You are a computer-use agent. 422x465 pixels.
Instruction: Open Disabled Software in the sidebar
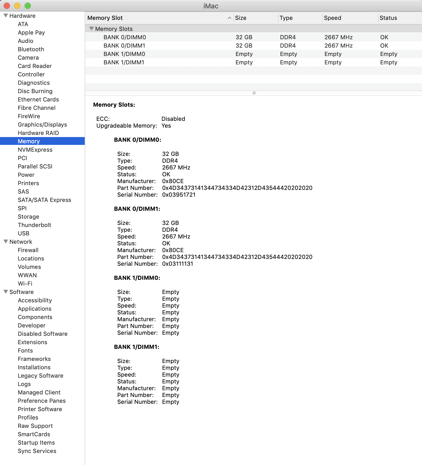point(43,334)
